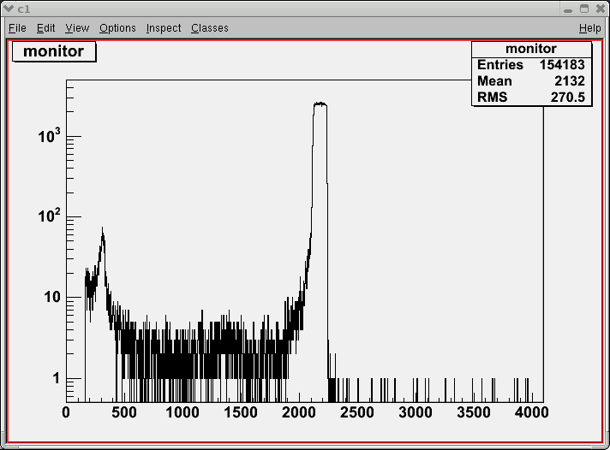Close the c1 canvas window
The width and height of the screenshot is (610, 450).
point(601,9)
